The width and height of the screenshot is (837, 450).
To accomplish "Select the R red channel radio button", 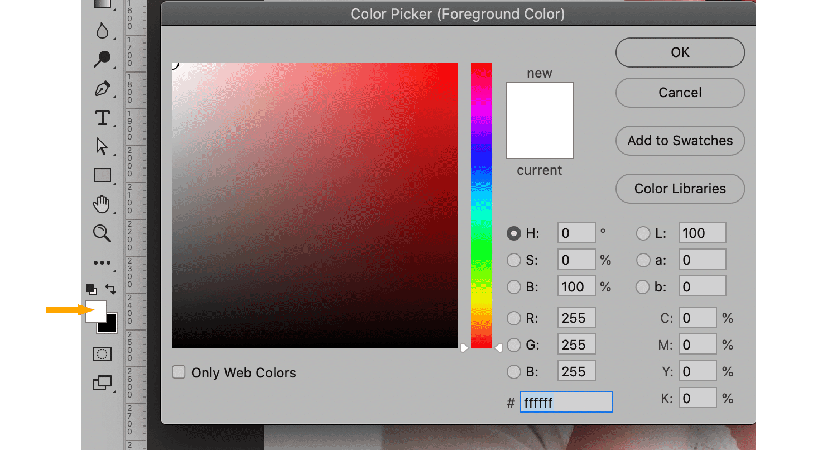I will (513, 318).
